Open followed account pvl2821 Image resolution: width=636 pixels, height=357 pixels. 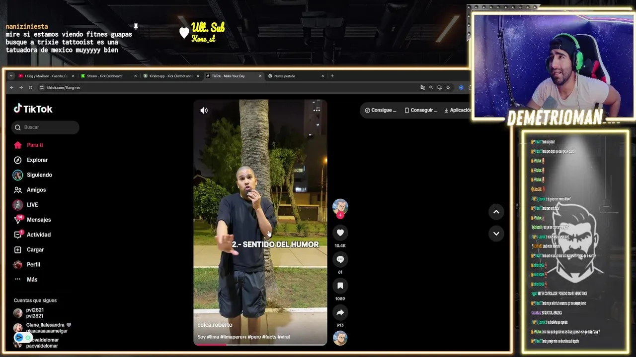click(x=35, y=313)
